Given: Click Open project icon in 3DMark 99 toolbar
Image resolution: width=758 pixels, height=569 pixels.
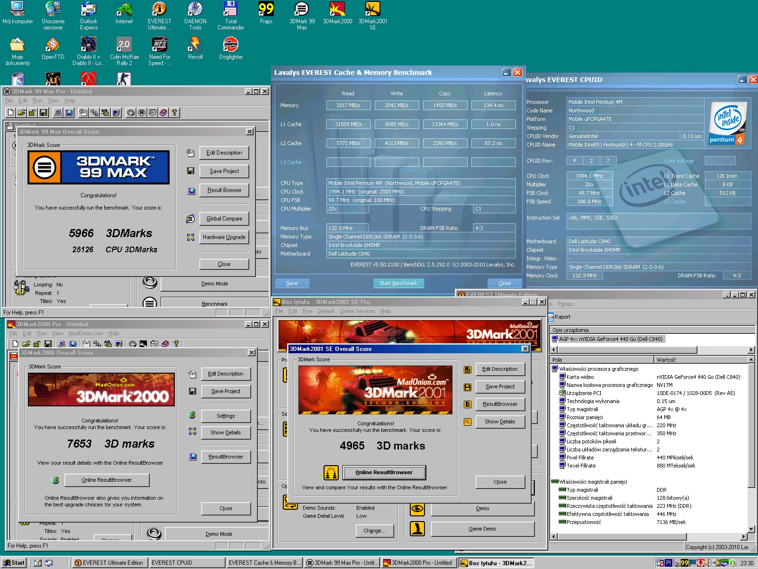Looking at the screenshot, I should (21, 112).
